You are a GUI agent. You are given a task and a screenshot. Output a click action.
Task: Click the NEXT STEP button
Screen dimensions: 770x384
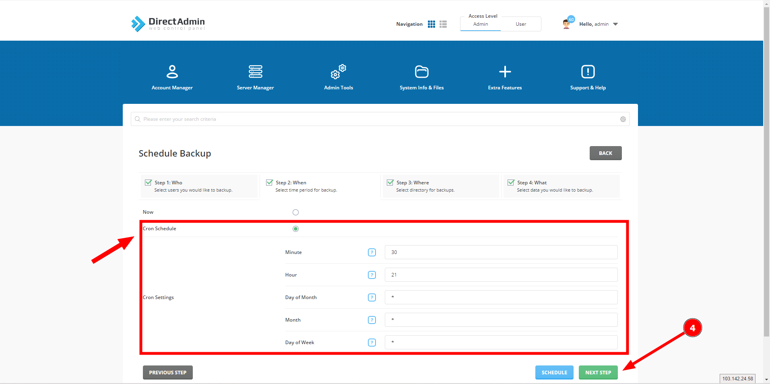[598, 372]
